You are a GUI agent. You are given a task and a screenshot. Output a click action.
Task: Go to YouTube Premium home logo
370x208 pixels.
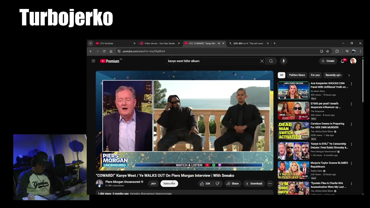(110, 61)
